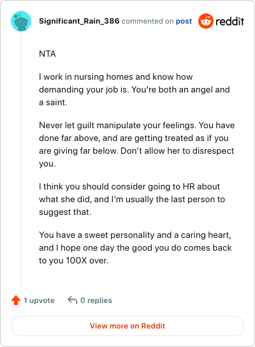Image resolution: width=255 pixels, height=347 pixels.
Task: Upvote using the orange arrow icon
Action: 16,300
